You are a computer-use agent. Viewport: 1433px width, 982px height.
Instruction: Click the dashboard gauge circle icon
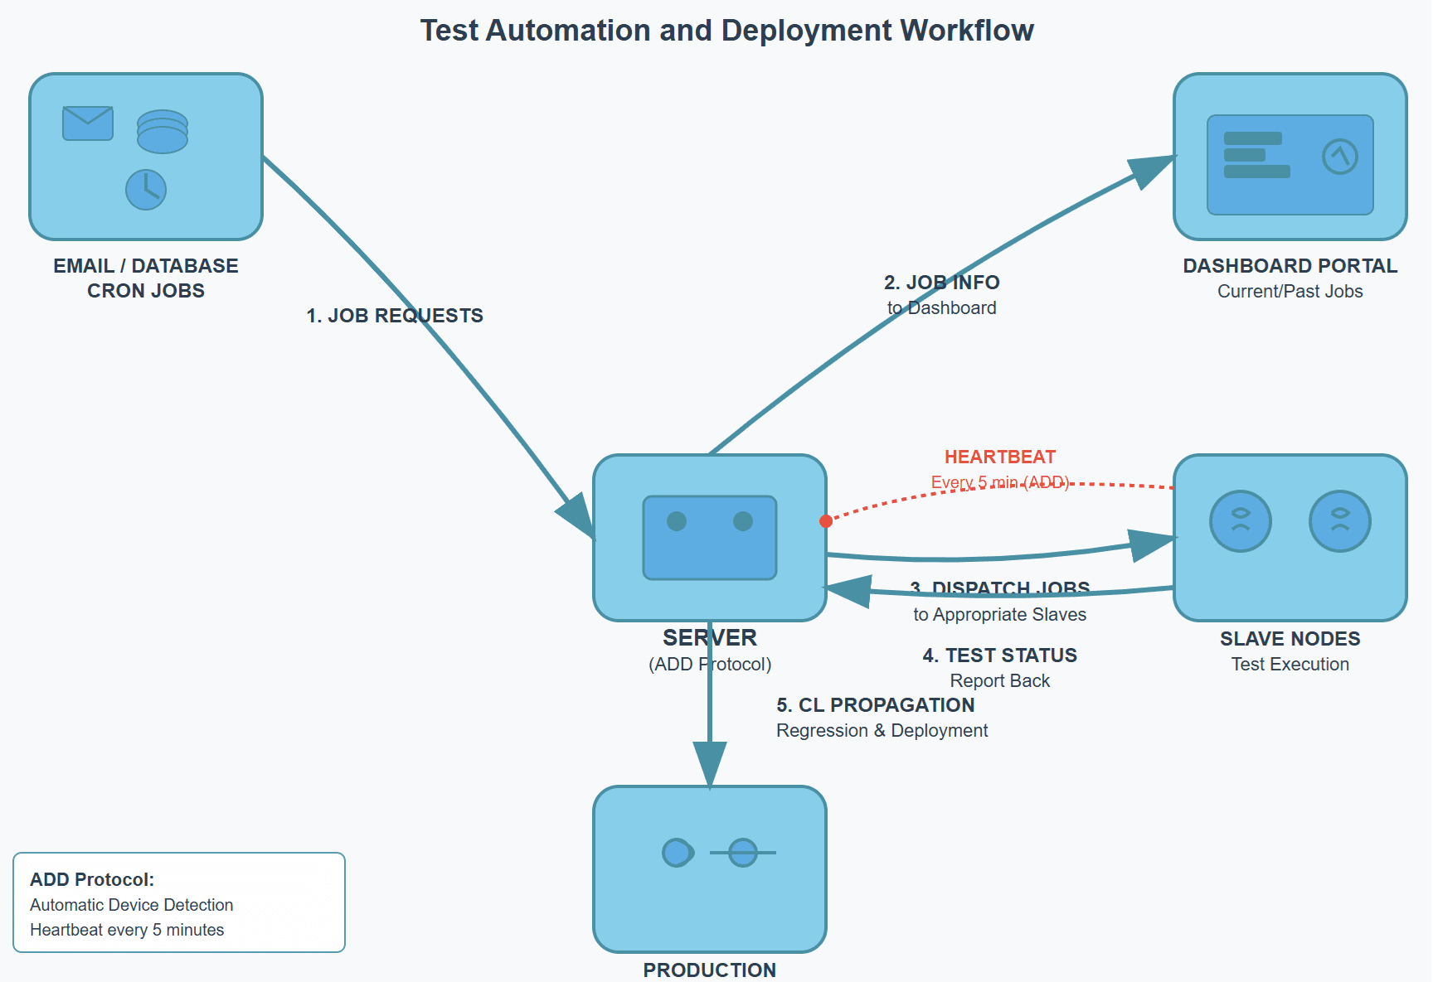point(1340,157)
